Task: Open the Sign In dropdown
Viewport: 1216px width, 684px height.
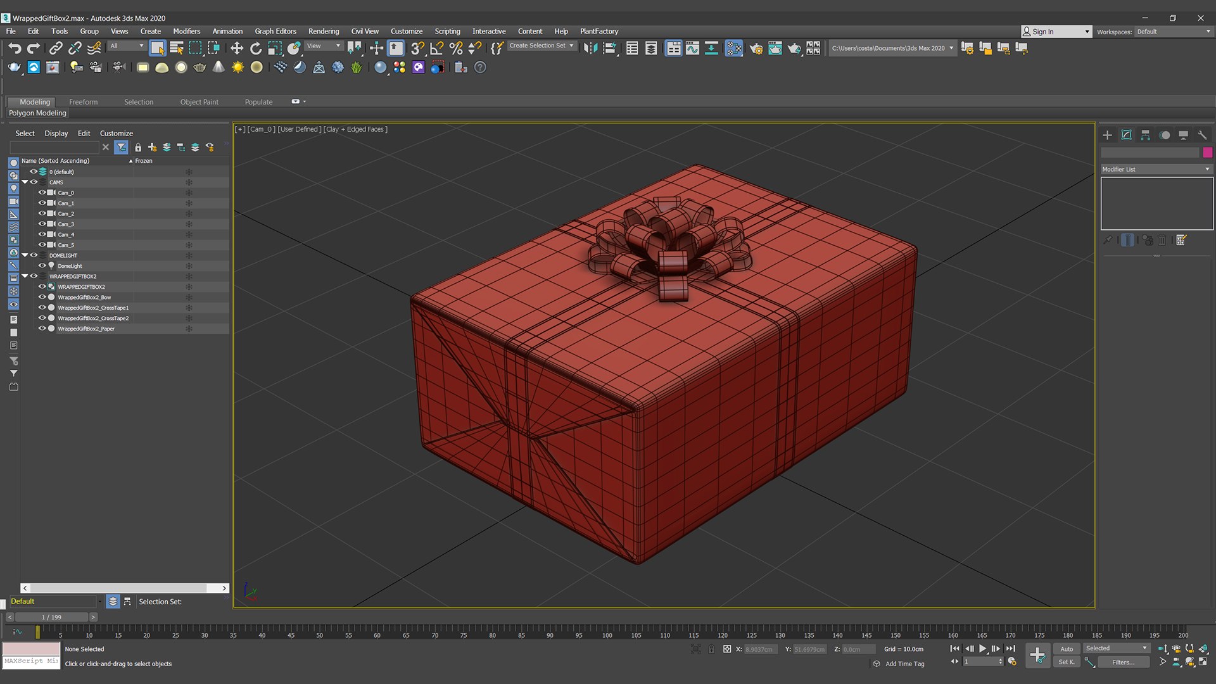Action: pos(1056,32)
